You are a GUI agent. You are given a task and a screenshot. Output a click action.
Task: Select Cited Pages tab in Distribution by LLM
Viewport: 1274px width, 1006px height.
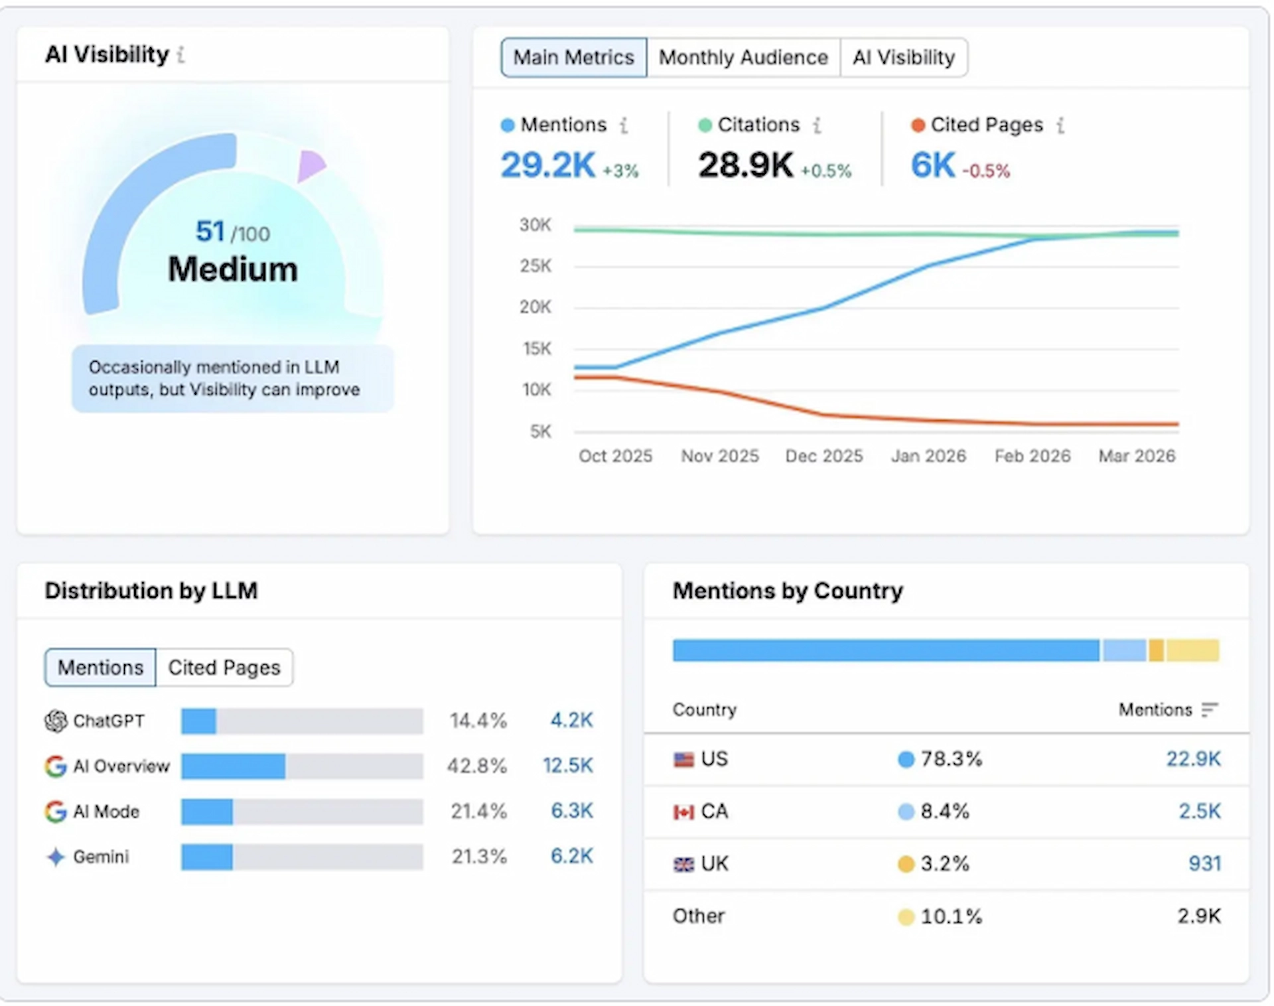click(224, 668)
